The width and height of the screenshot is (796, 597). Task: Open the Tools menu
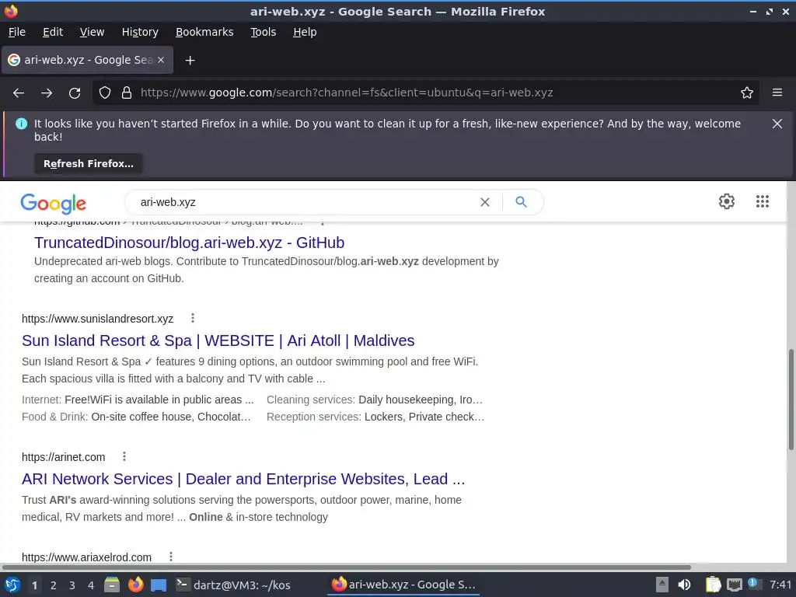coord(263,32)
